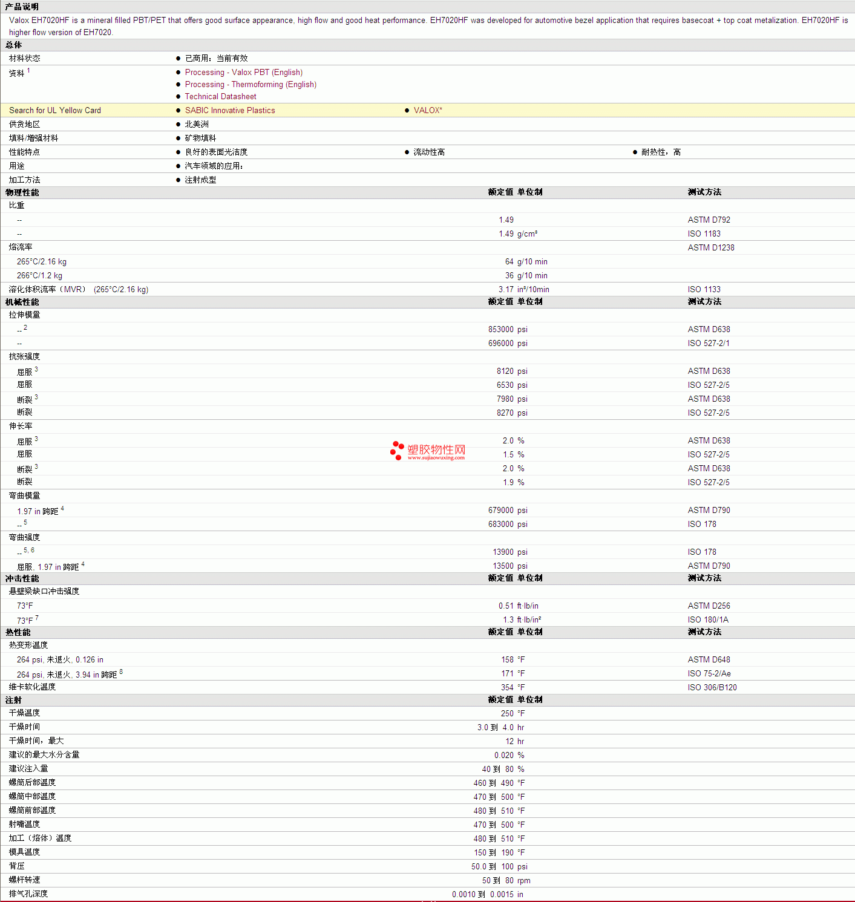Click the 流动性高 feature text
This screenshot has width=855, height=902.
pos(429,152)
